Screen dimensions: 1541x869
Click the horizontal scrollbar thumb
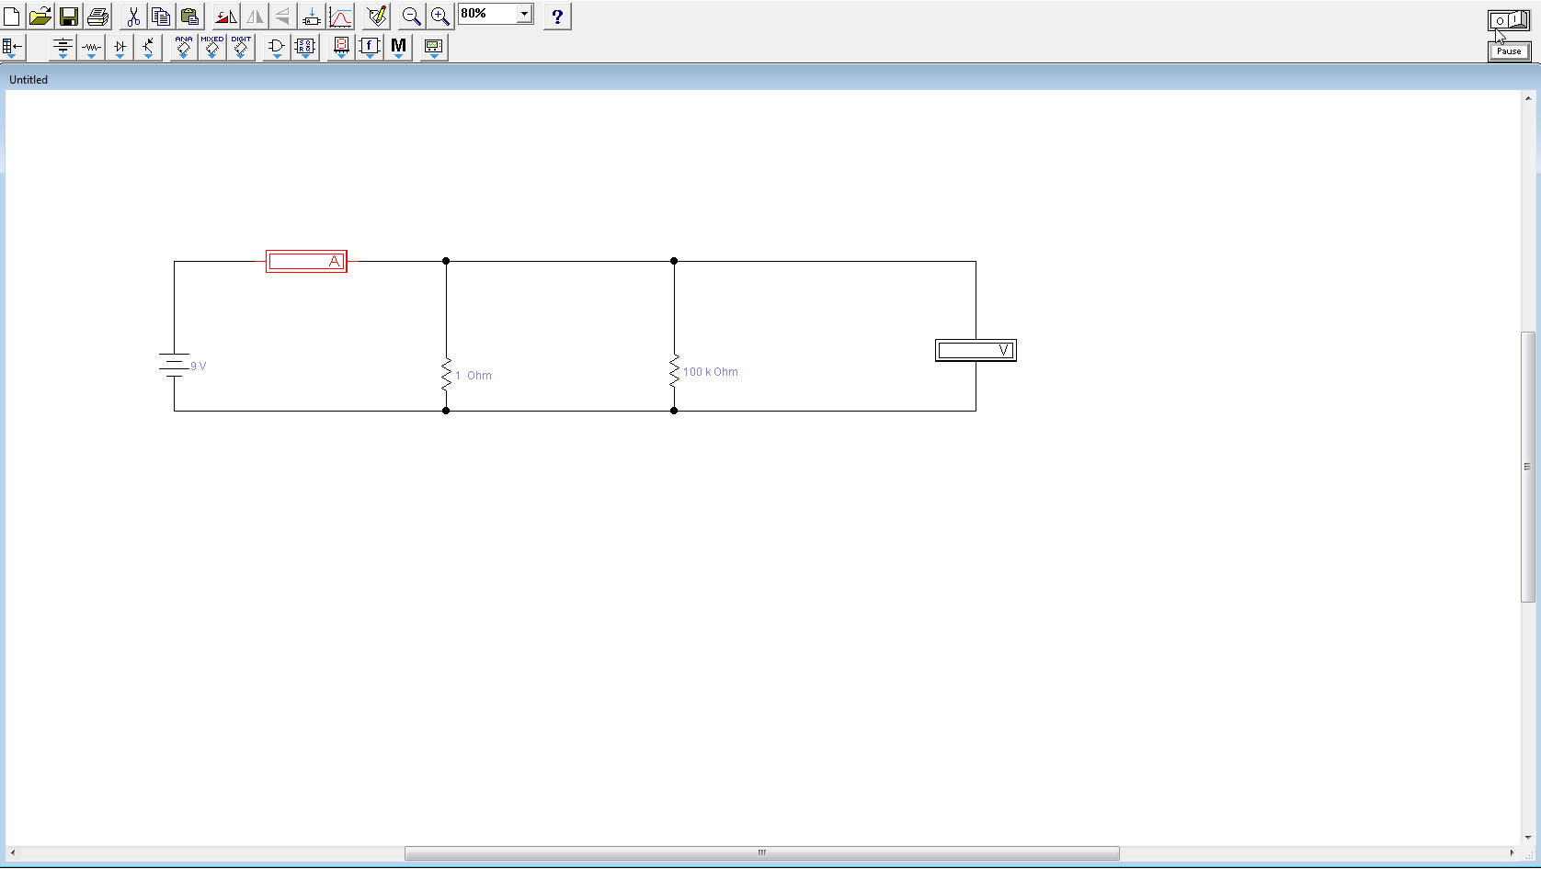761,853
